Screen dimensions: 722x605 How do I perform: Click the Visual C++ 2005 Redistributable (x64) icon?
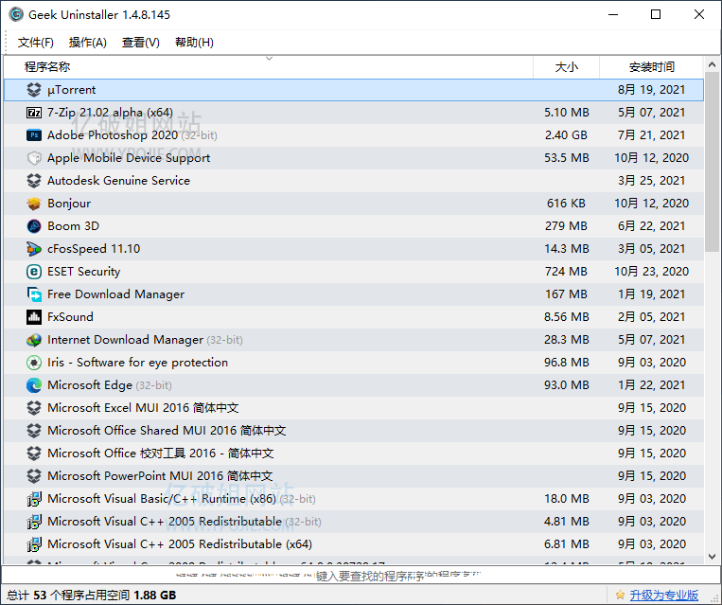coord(34,543)
